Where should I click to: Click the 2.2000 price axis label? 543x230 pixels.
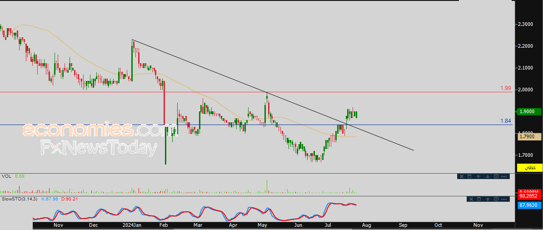pyautogui.click(x=525, y=46)
